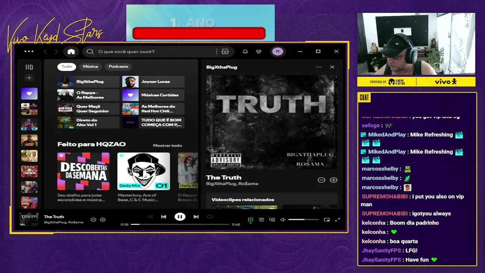Viewport: 485px width, 273px height.
Task: Go back with the left arrow
Action: (x=45, y=52)
